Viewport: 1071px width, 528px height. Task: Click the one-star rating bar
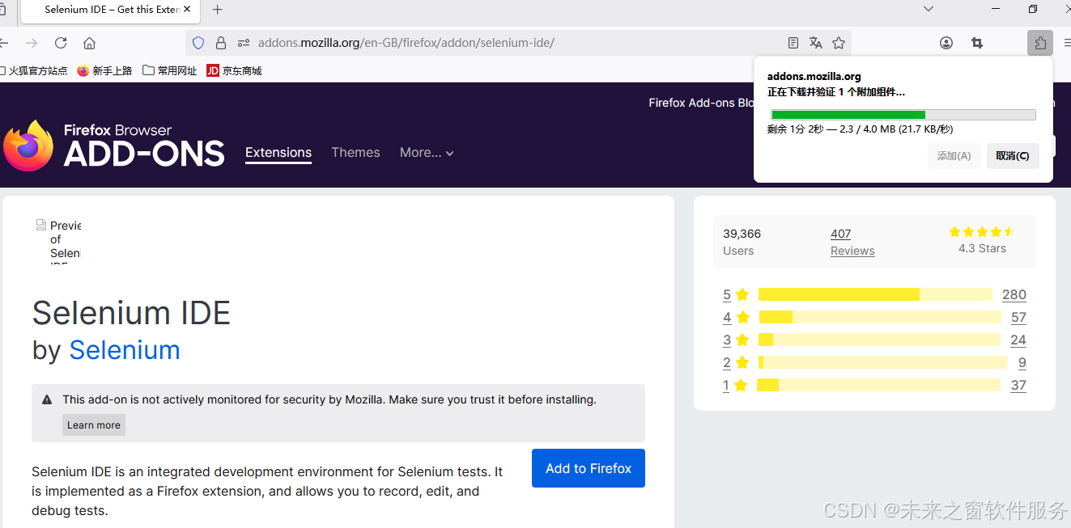tap(878, 385)
